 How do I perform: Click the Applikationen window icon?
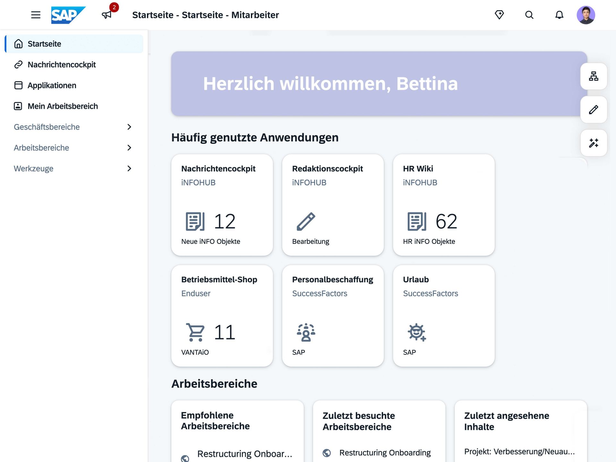[19, 85]
